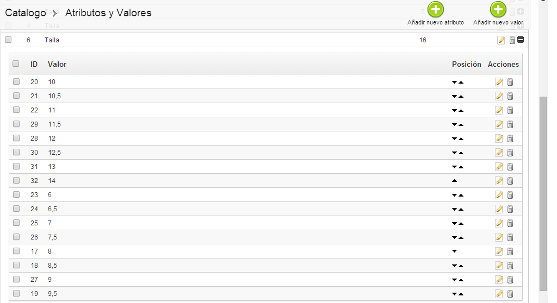Open the Catalogo breadcrumb link
Image resolution: width=557 pixels, height=303 pixels.
click(26, 13)
